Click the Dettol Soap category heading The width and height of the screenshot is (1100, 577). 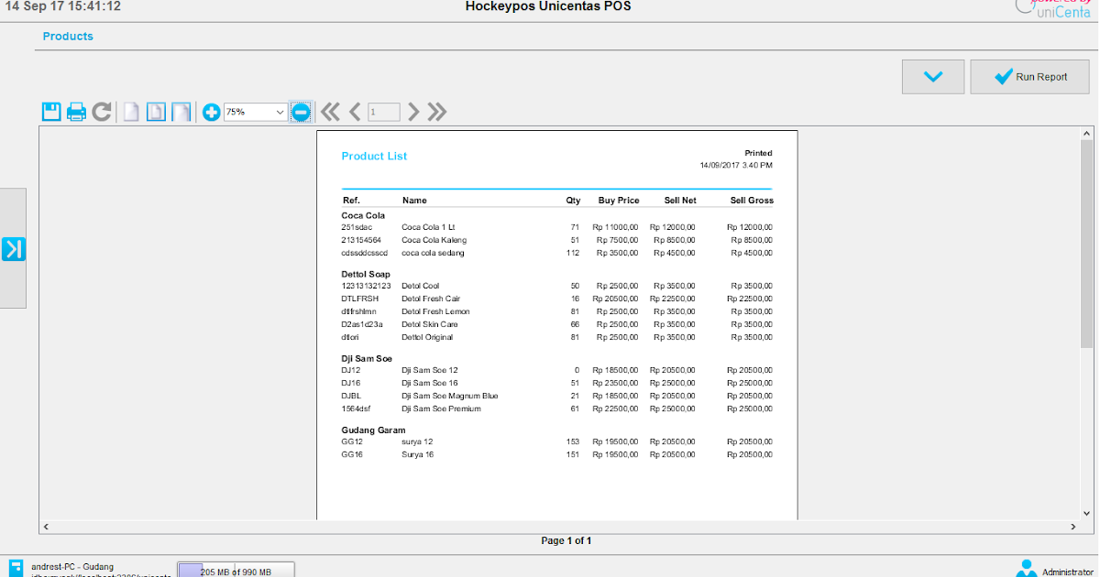click(366, 275)
